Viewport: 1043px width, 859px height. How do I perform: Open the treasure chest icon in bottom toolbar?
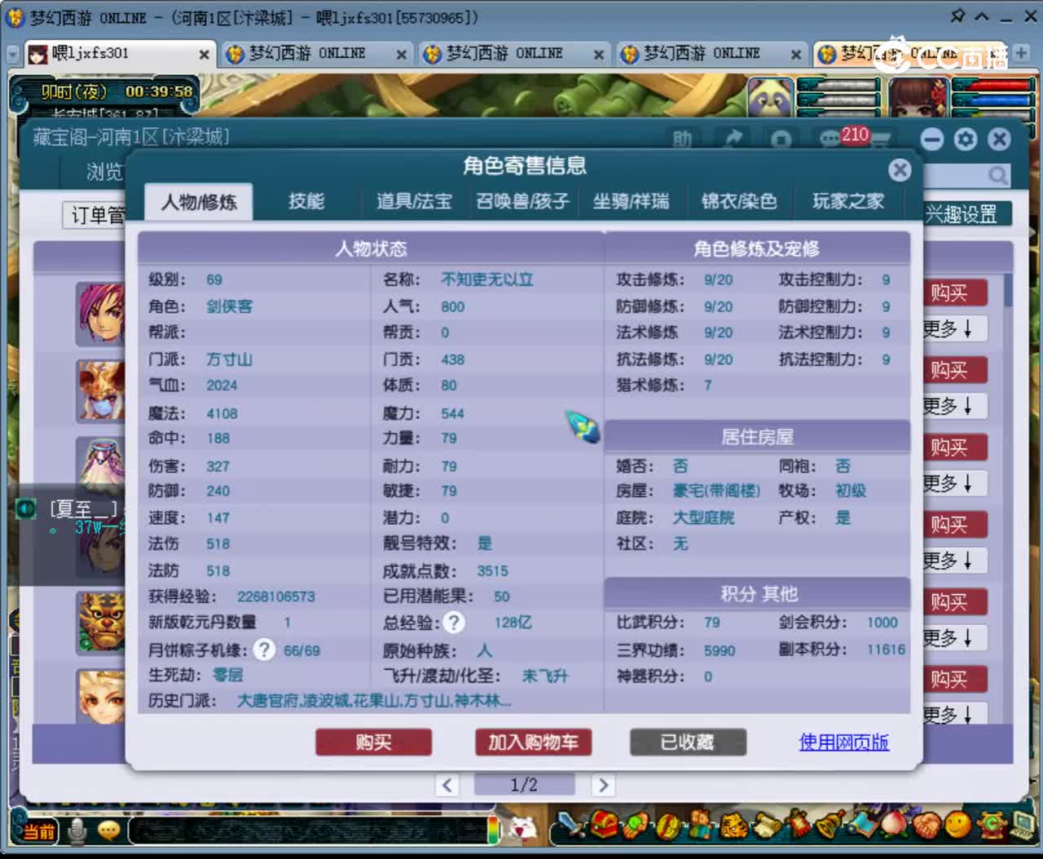pyautogui.click(x=604, y=826)
